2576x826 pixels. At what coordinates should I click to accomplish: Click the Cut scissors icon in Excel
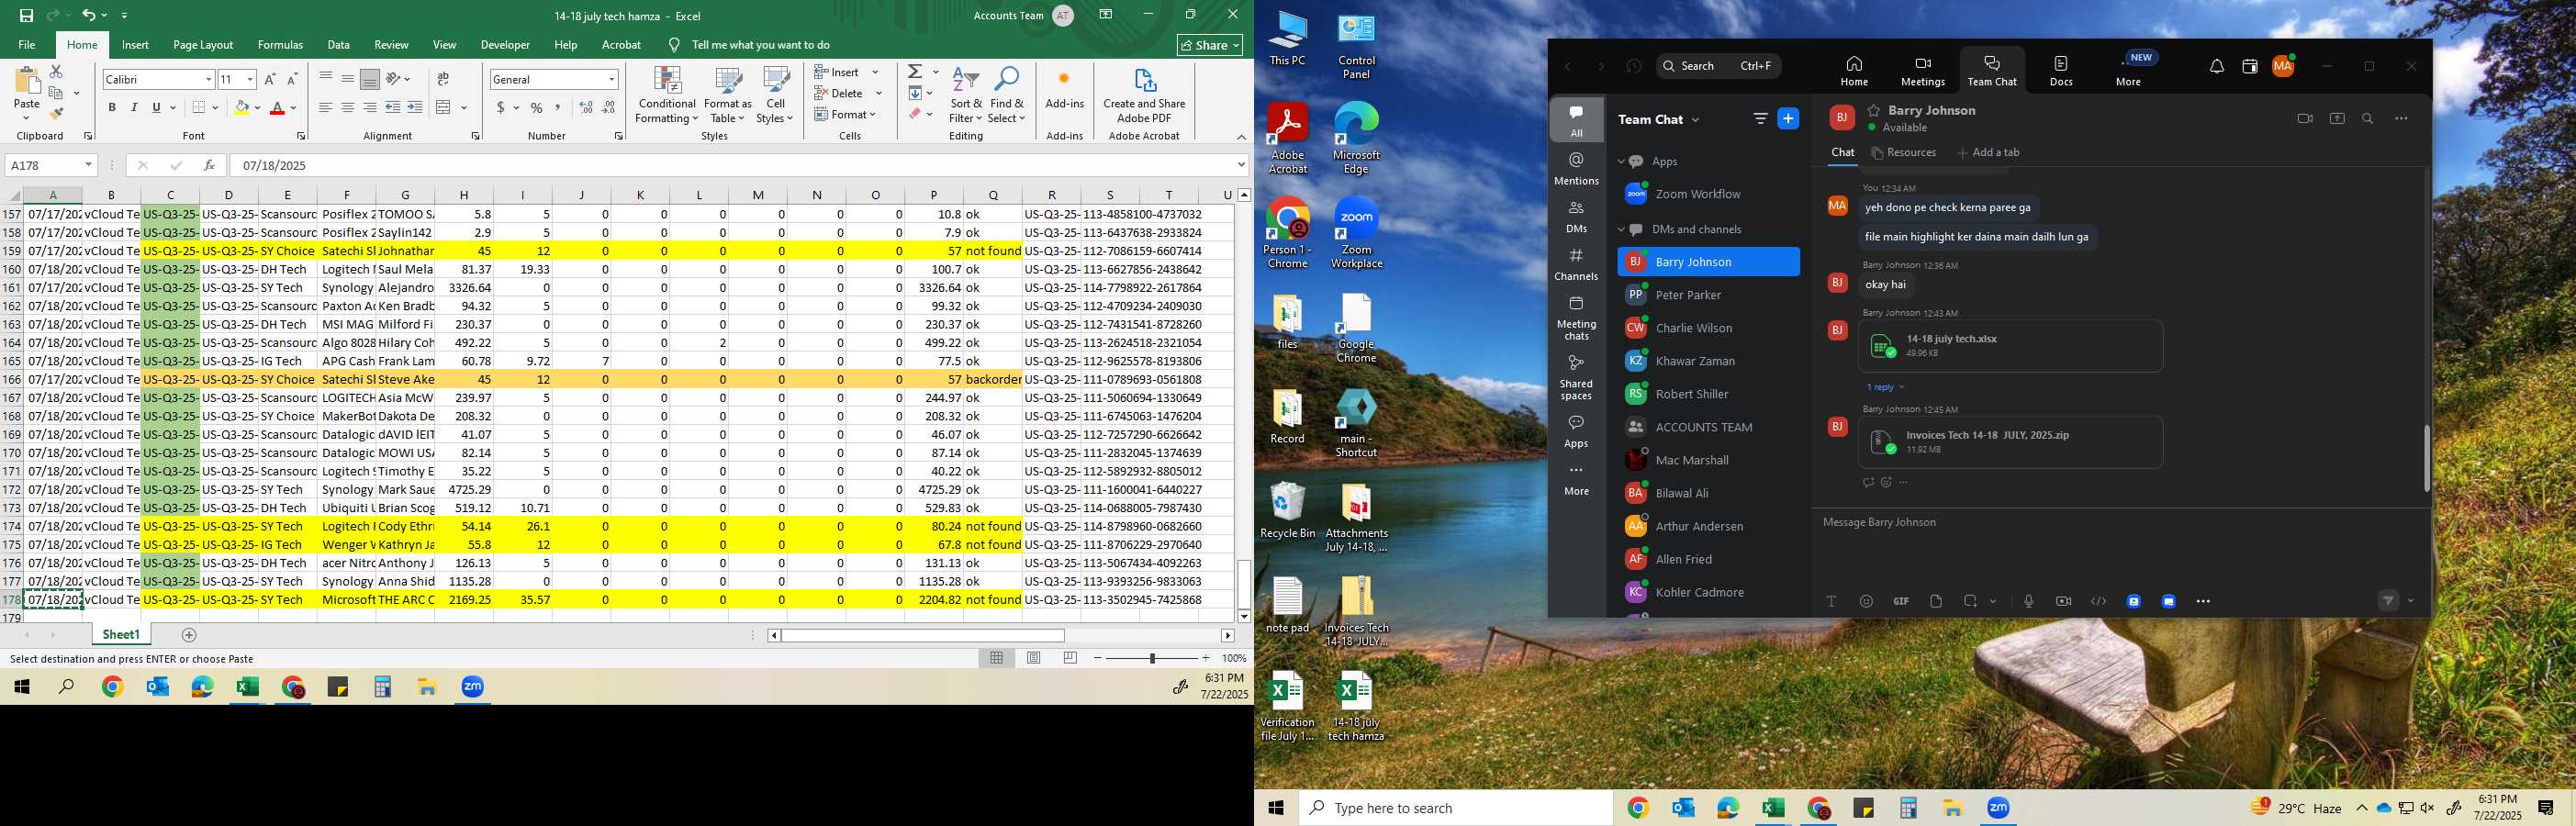pyautogui.click(x=56, y=72)
